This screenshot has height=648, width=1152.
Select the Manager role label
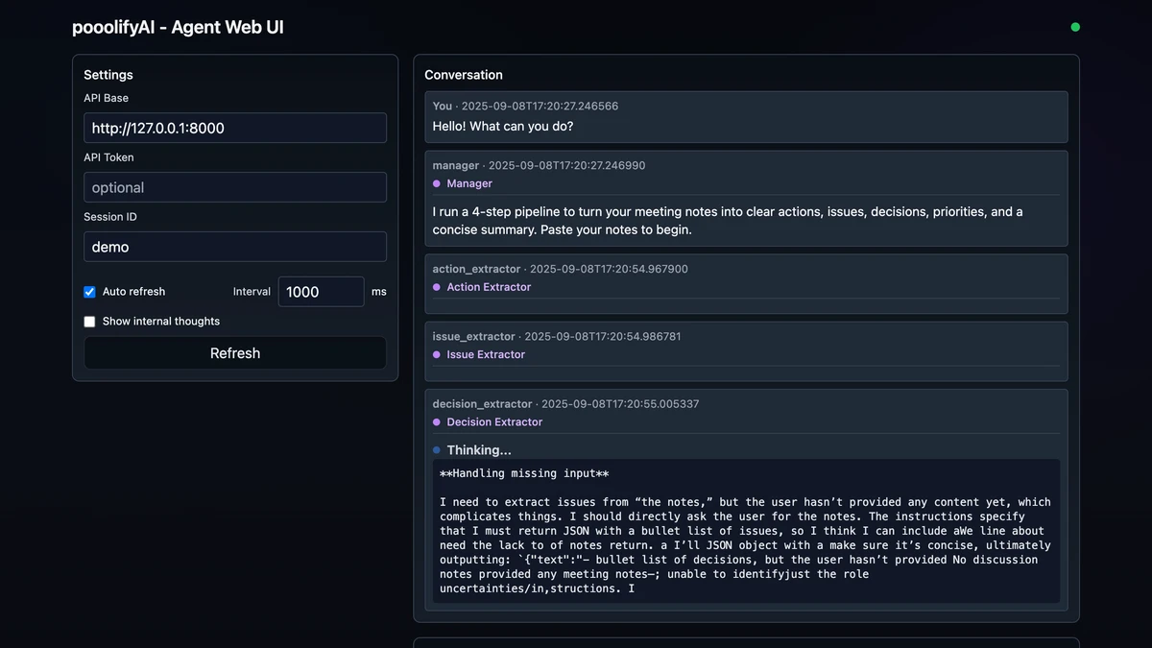pyautogui.click(x=469, y=183)
